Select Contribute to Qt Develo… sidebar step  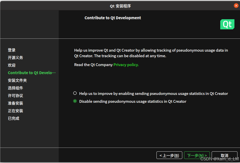click(32, 73)
